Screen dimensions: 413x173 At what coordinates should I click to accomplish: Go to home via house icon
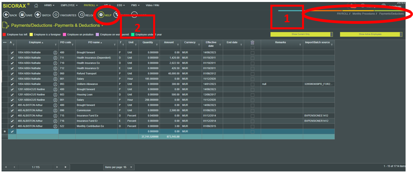[36, 6]
